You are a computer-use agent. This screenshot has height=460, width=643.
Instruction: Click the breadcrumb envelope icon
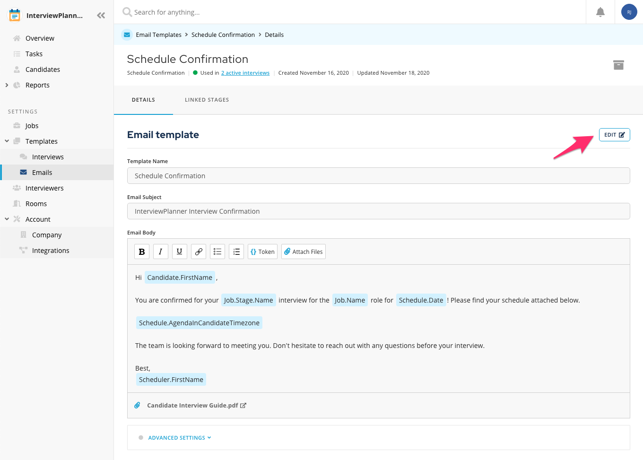click(x=127, y=35)
